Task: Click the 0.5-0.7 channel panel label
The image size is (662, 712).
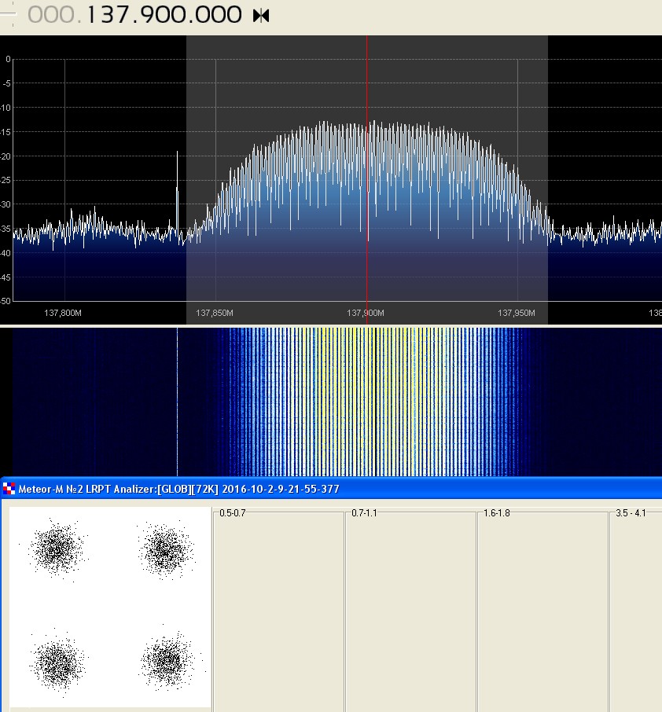Action: point(232,513)
